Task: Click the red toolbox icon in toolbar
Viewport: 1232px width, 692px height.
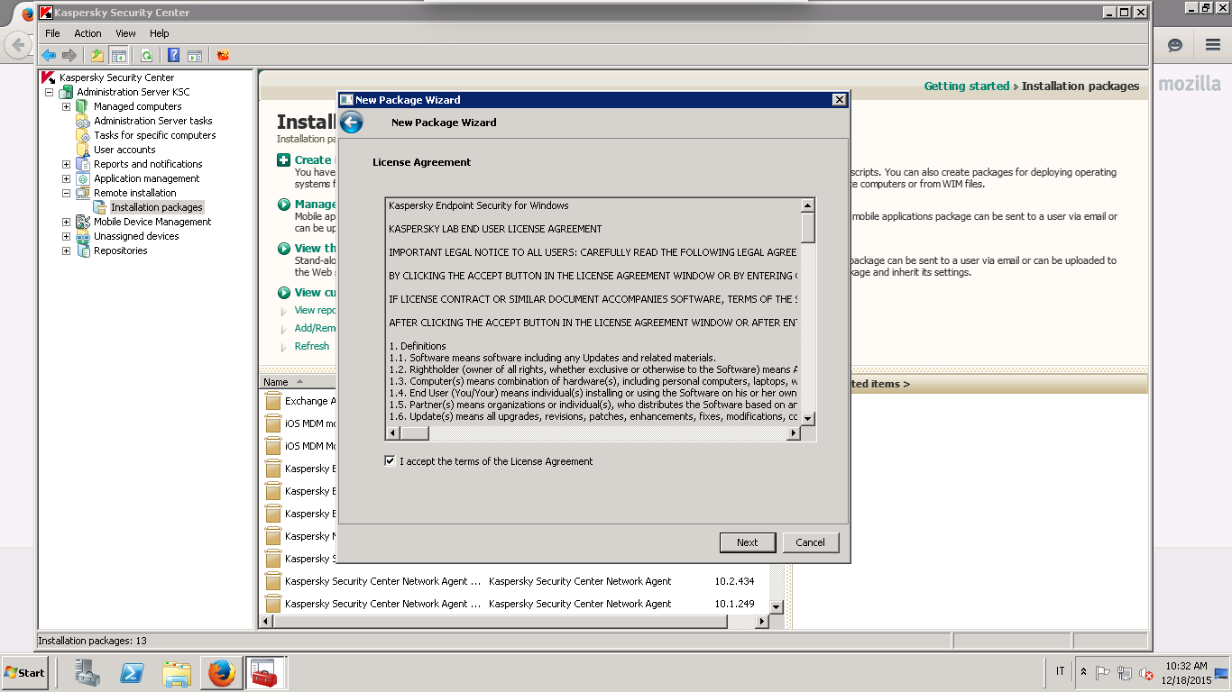Action: pos(223,55)
